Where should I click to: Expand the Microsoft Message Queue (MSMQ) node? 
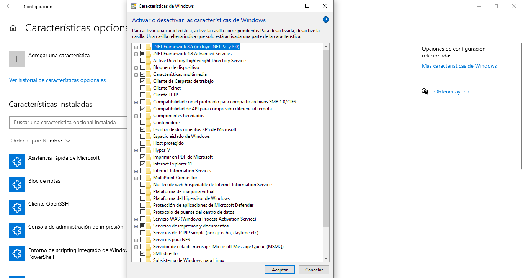point(136,247)
